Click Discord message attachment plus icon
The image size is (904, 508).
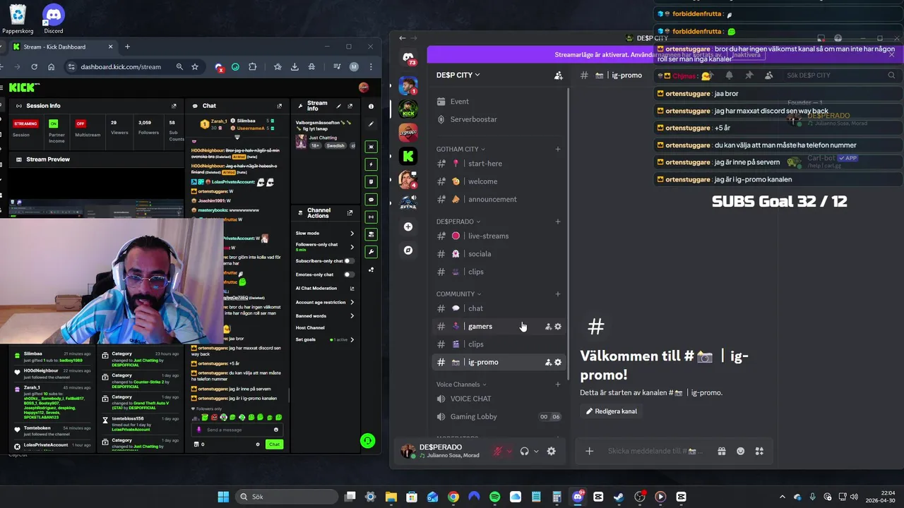point(590,452)
